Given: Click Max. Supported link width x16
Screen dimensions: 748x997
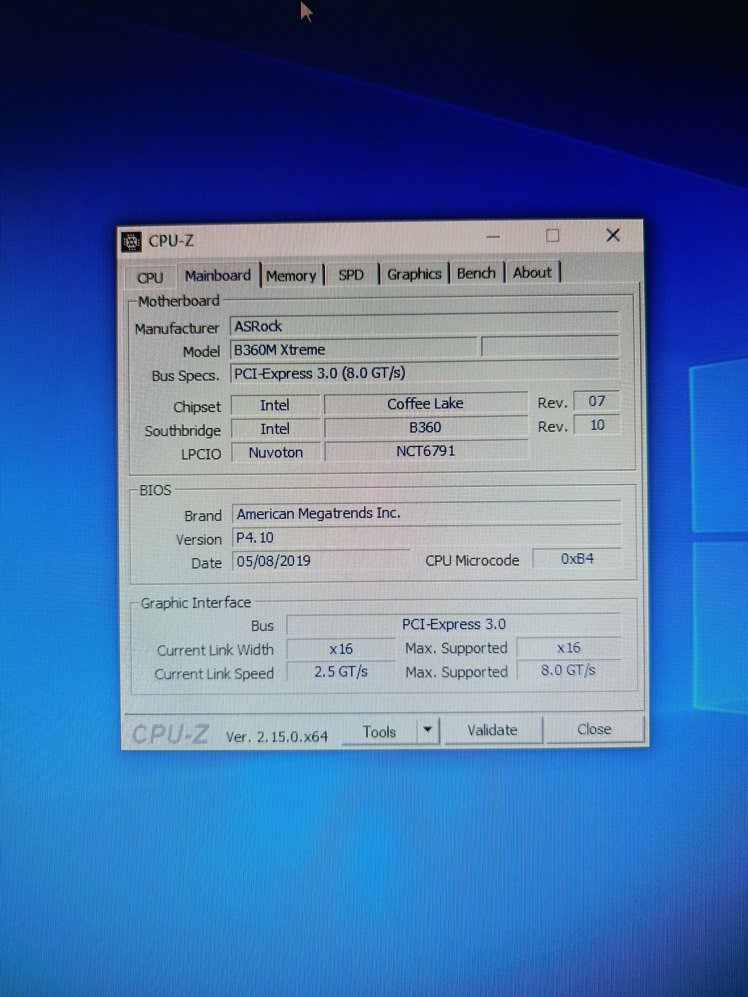Looking at the screenshot, I should click(568, 648).
